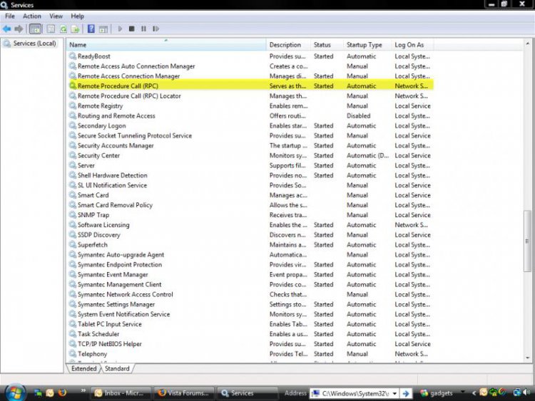The image size is (535, 401).
Task: Click the gear icon beside Smart Card
Action: coord(72,195)
